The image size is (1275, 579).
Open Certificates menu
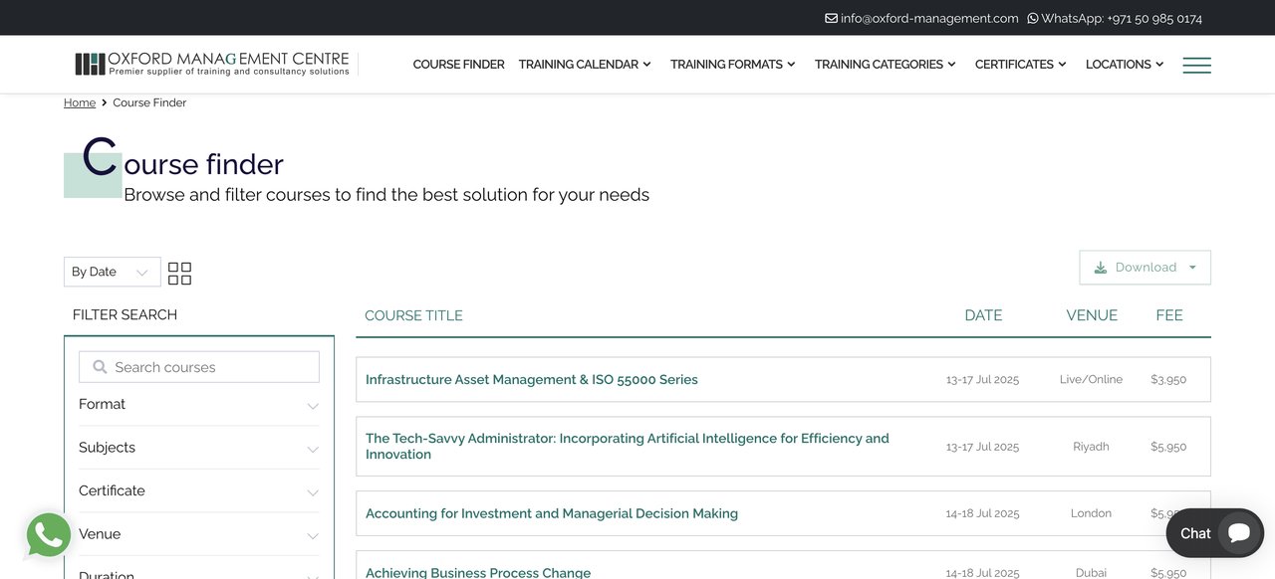click(x=1021, y=65)
